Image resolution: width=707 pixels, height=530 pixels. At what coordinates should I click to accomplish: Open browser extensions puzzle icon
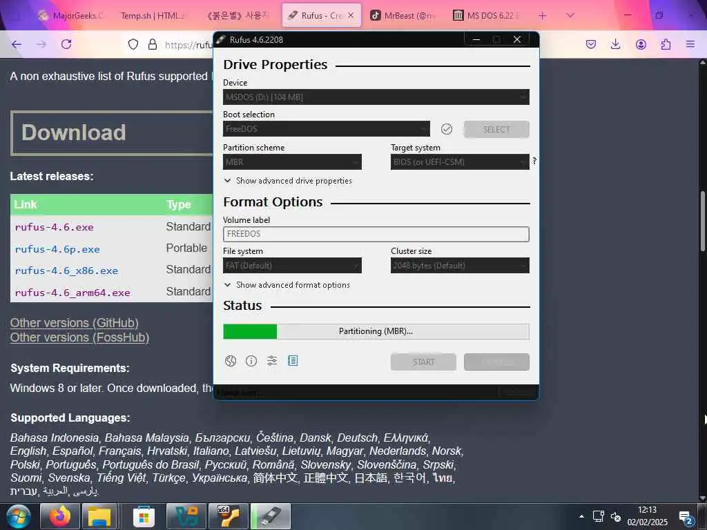tap(666, 44)
